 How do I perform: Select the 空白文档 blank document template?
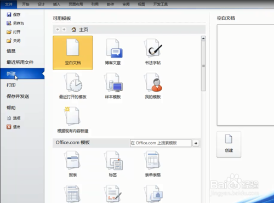click(73, 53)
